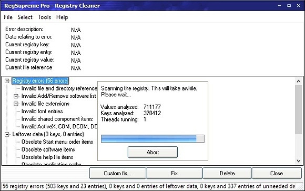Select Invalid Add/Remove software list item
This screenshot has height=191, width=305.
point(58,96)
